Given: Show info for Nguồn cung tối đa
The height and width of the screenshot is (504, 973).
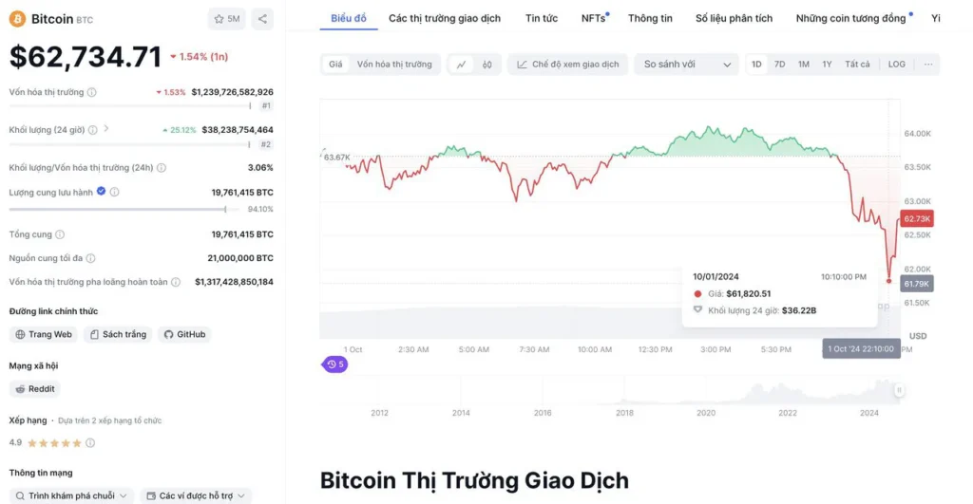Looking at the screenshot, I should 90,258.
